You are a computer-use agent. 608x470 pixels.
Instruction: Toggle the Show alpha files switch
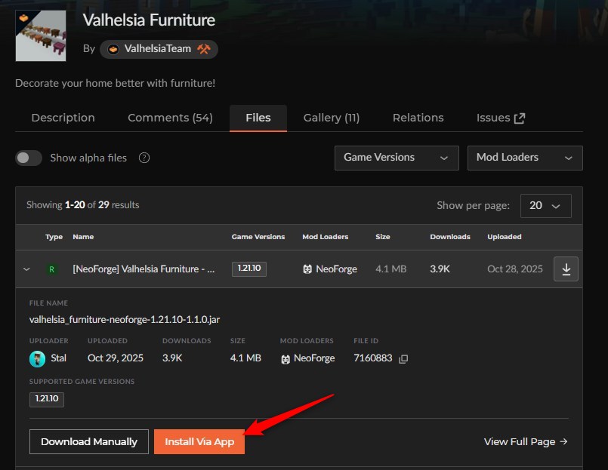click(29, 158)
